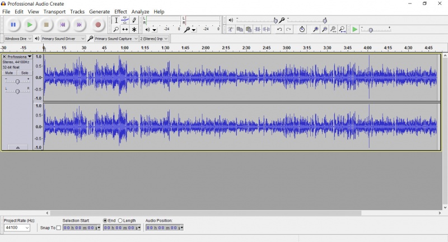Mute the audio track

coord(9,73)
